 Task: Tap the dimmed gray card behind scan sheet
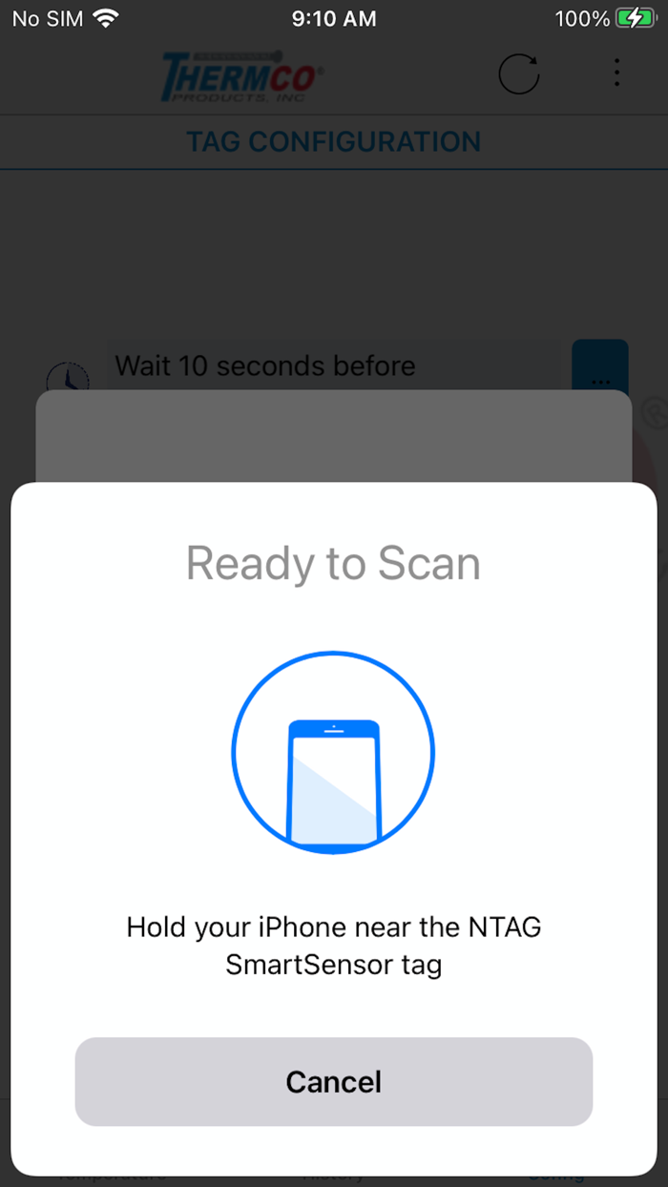click(x=334, y=436)
